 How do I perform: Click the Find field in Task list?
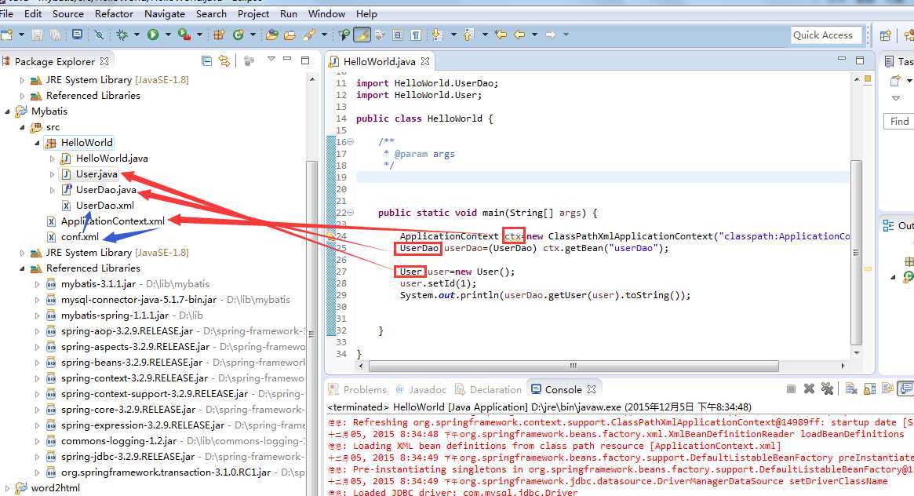[899, 121]
